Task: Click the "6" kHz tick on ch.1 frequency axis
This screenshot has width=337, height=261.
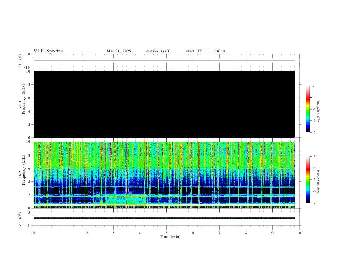Action: tap(29, 98)
